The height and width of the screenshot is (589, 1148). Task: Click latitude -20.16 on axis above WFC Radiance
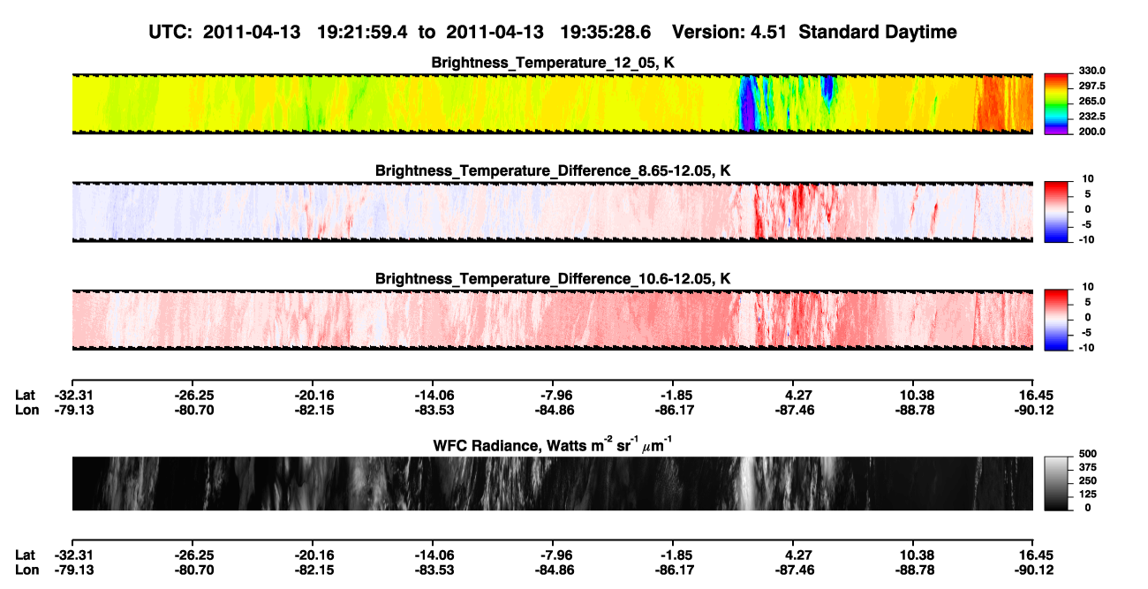pos(313,396)
